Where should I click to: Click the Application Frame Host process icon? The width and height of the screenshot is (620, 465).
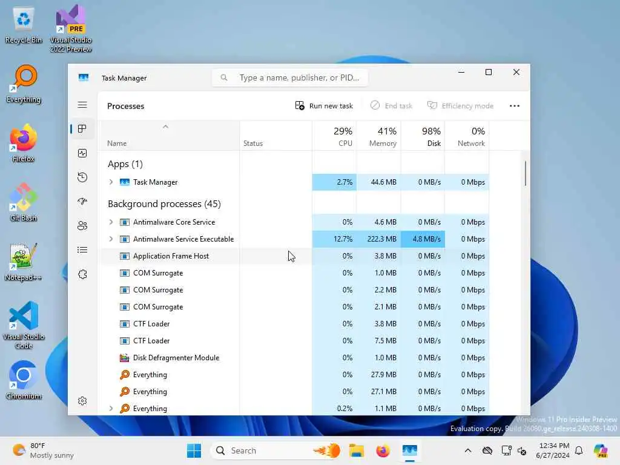pos(125,256)
